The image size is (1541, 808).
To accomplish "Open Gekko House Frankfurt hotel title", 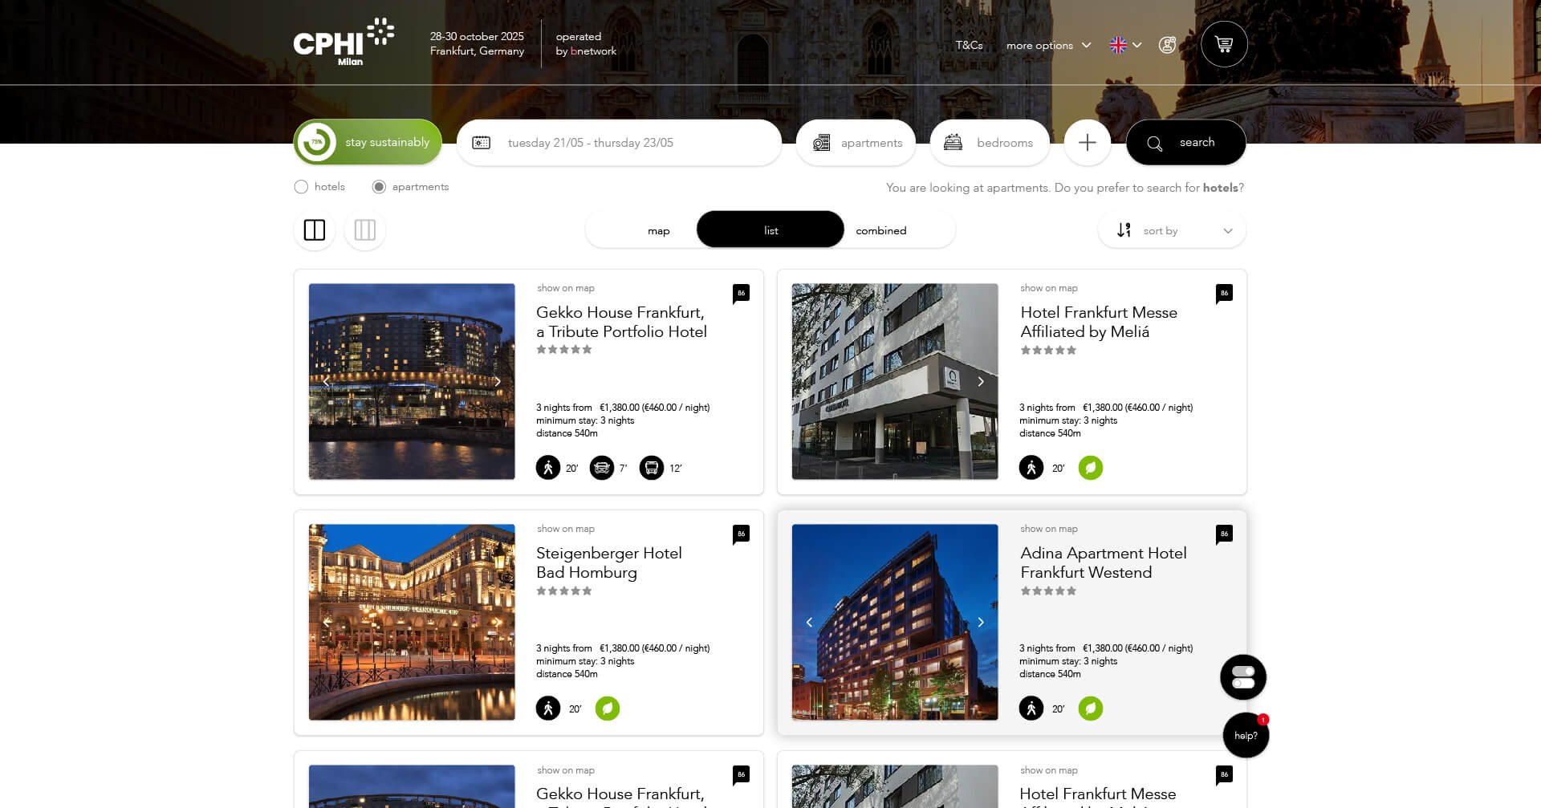I will click(621, 322).
